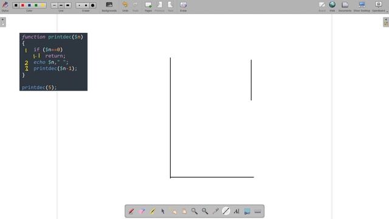Show the virtual keyboard

coord(258,211)
